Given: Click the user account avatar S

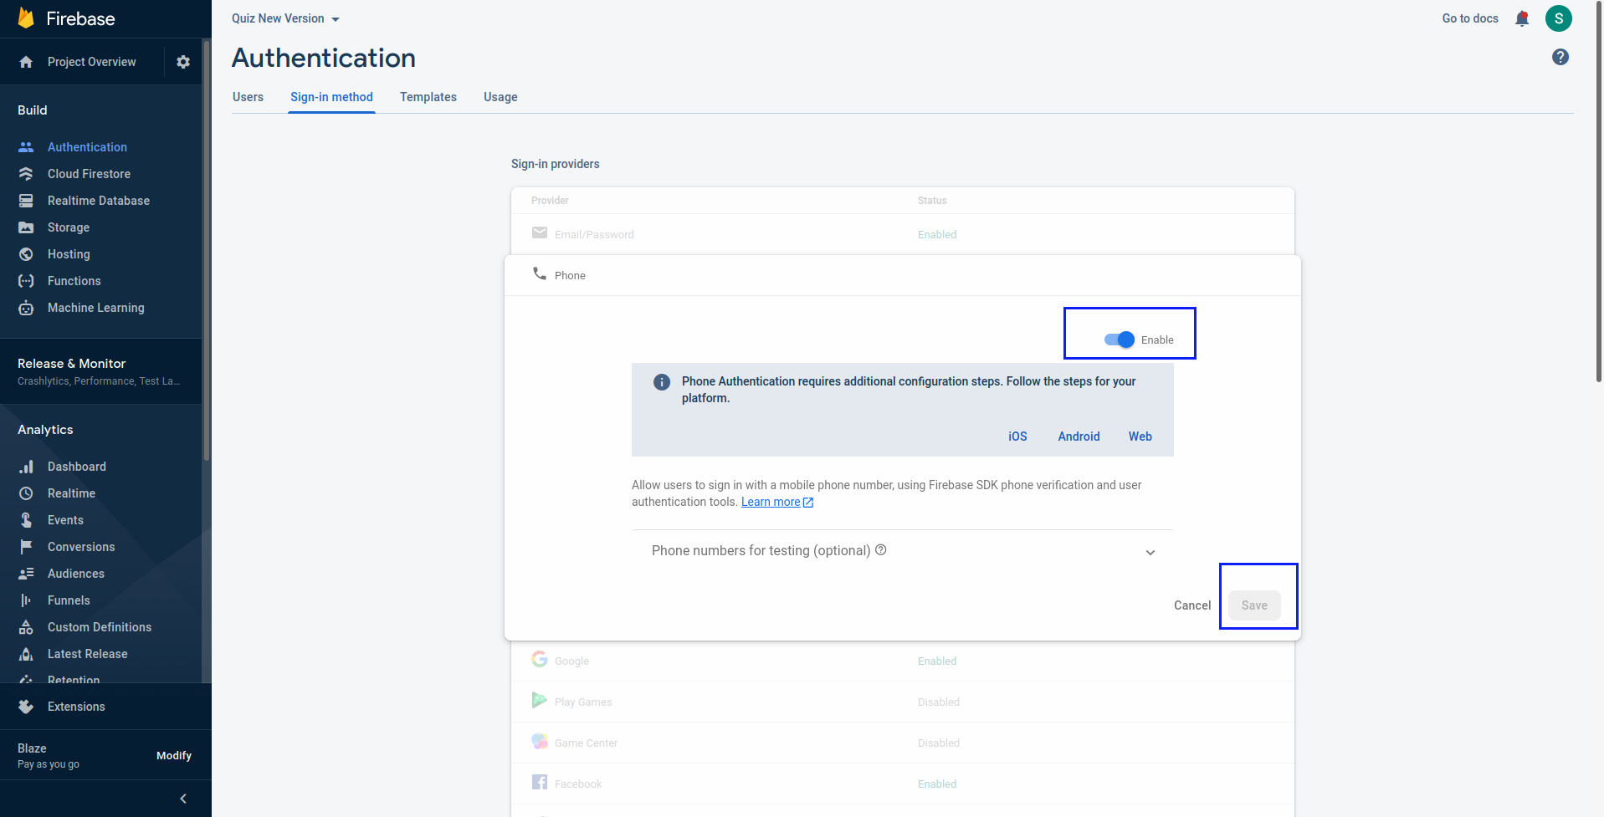Looking at the screenshot, I should pyautogui.click(x=1559, y=18).
